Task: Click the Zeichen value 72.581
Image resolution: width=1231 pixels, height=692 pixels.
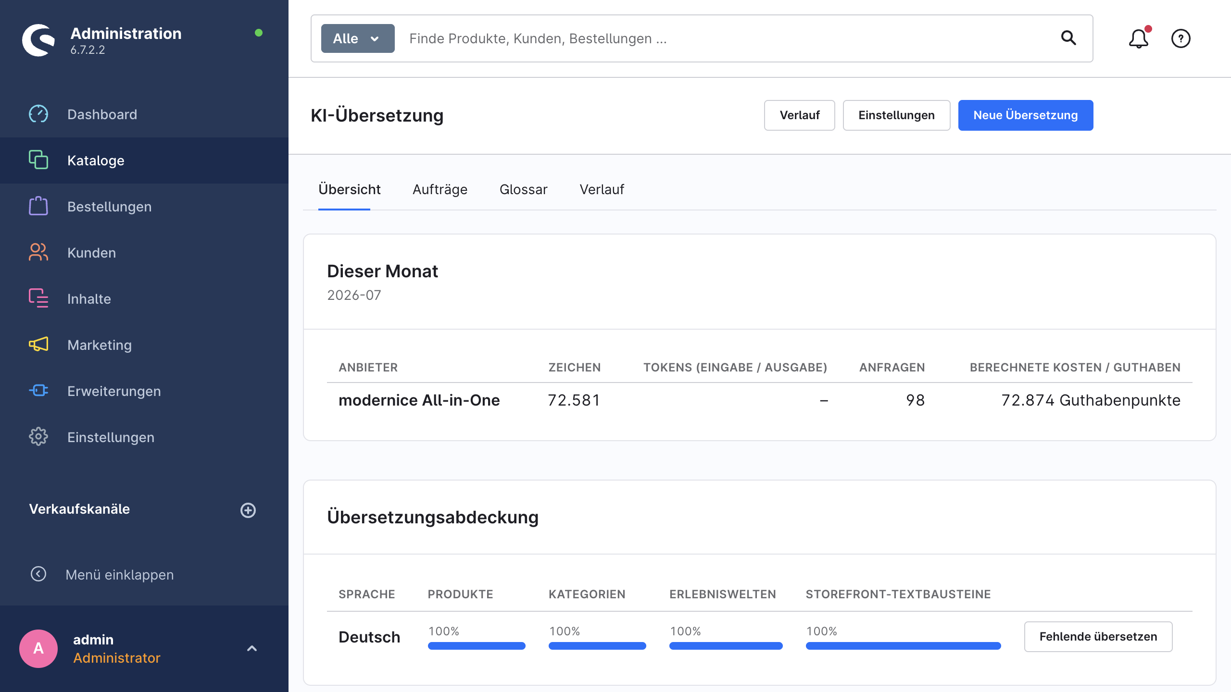Action: coord(574,400)
